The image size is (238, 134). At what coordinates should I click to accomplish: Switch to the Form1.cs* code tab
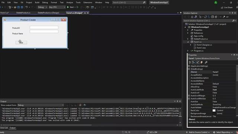click(x=4, y=13)
